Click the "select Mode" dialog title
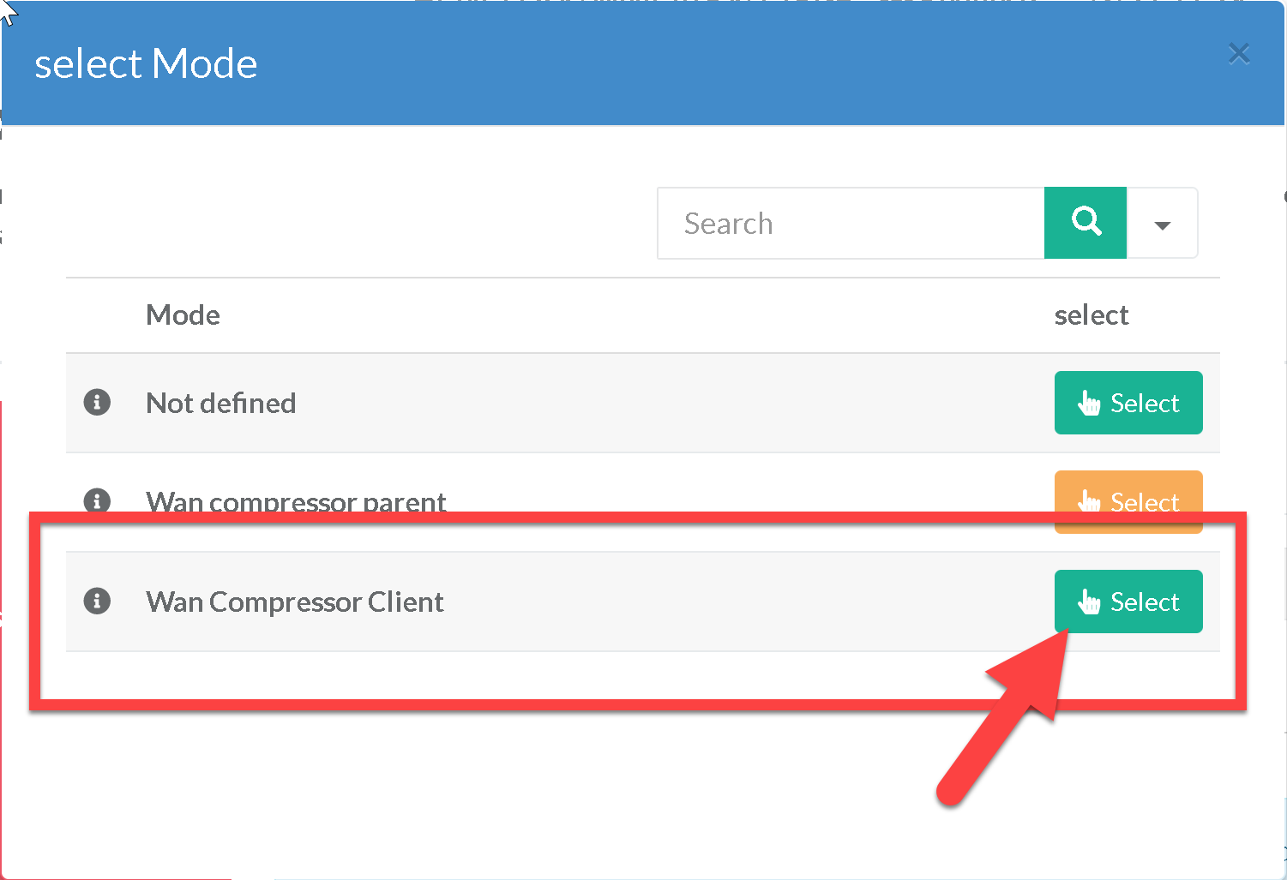 (x=146, y=64)
